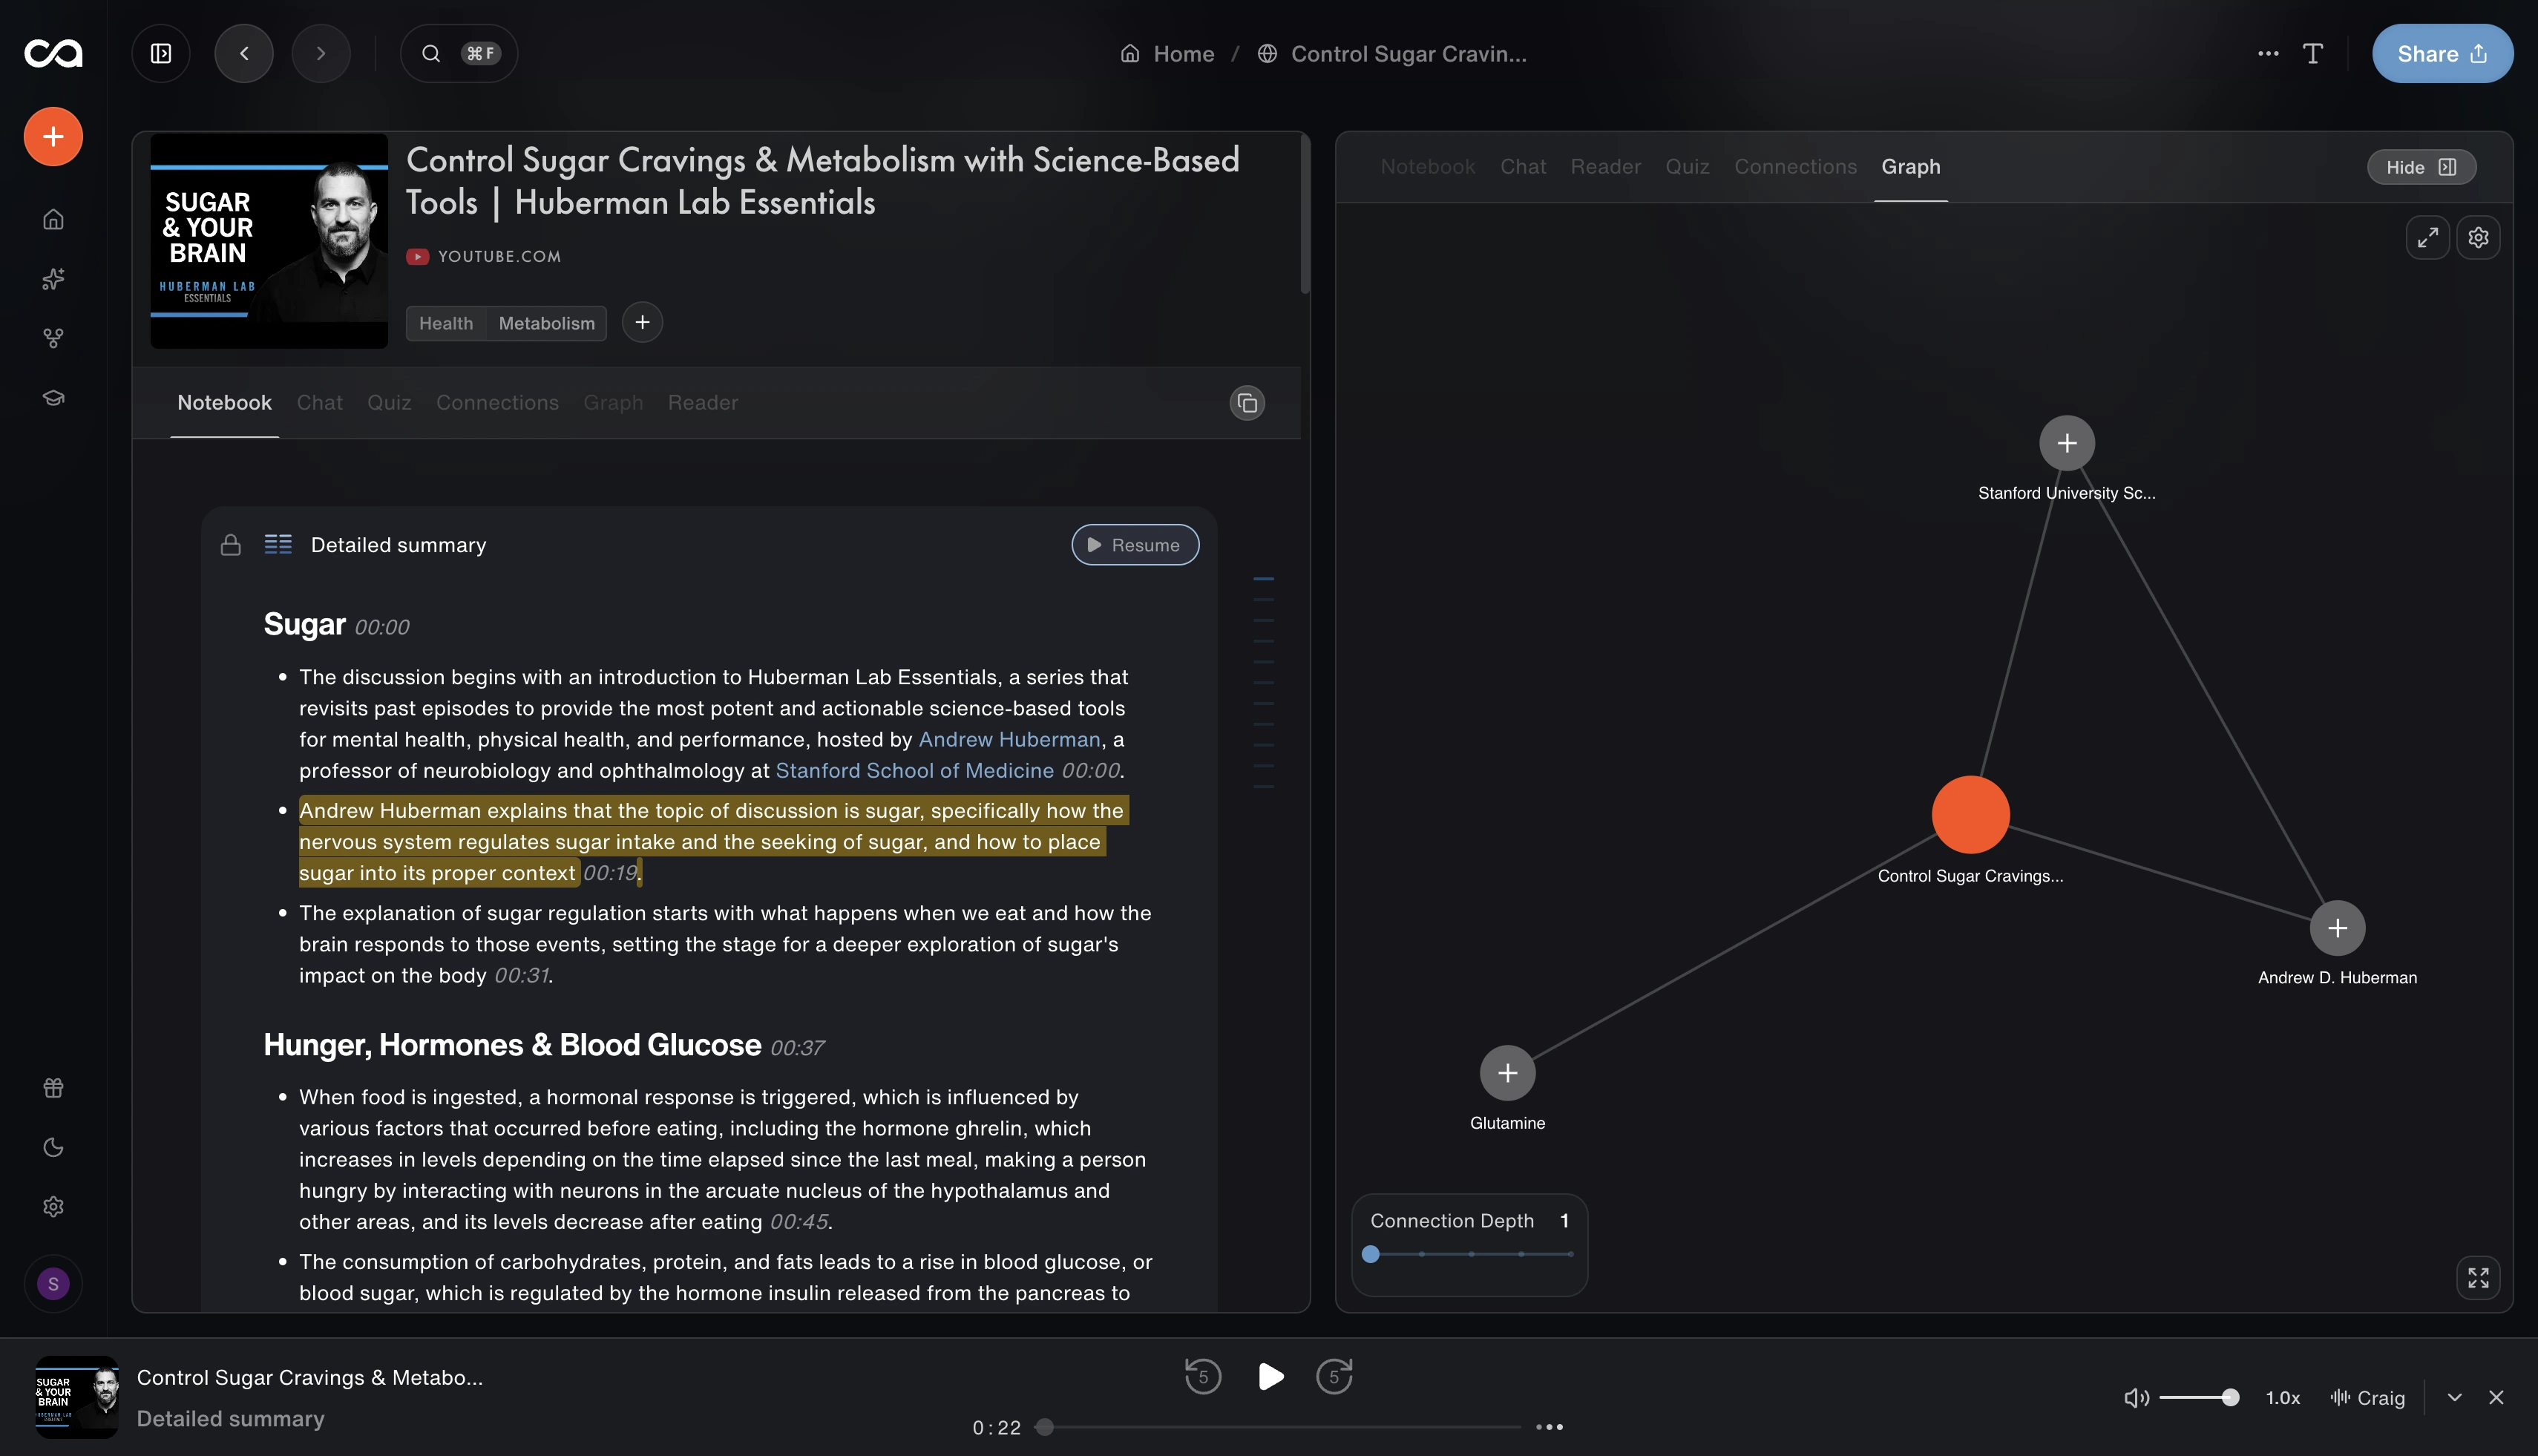Jump to timestamp 00:19

[x=610, y=873]
